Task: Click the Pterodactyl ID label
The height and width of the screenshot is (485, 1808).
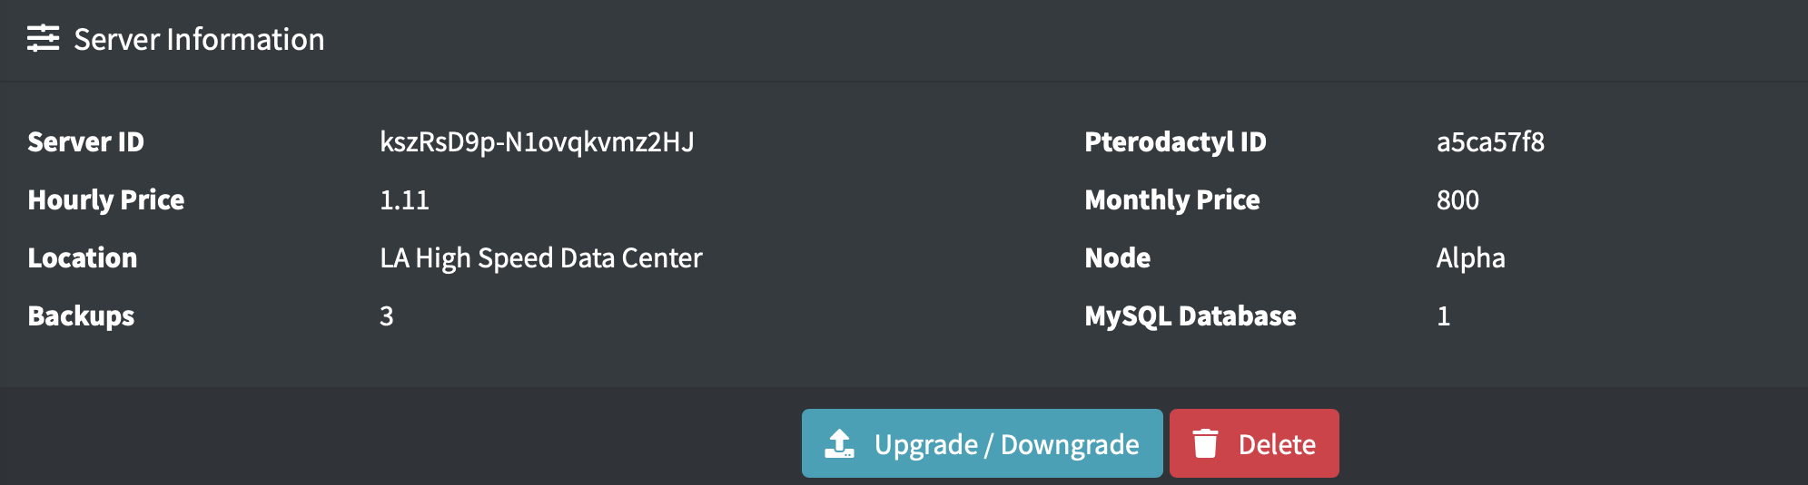Action: click(x=1175, y=142)
